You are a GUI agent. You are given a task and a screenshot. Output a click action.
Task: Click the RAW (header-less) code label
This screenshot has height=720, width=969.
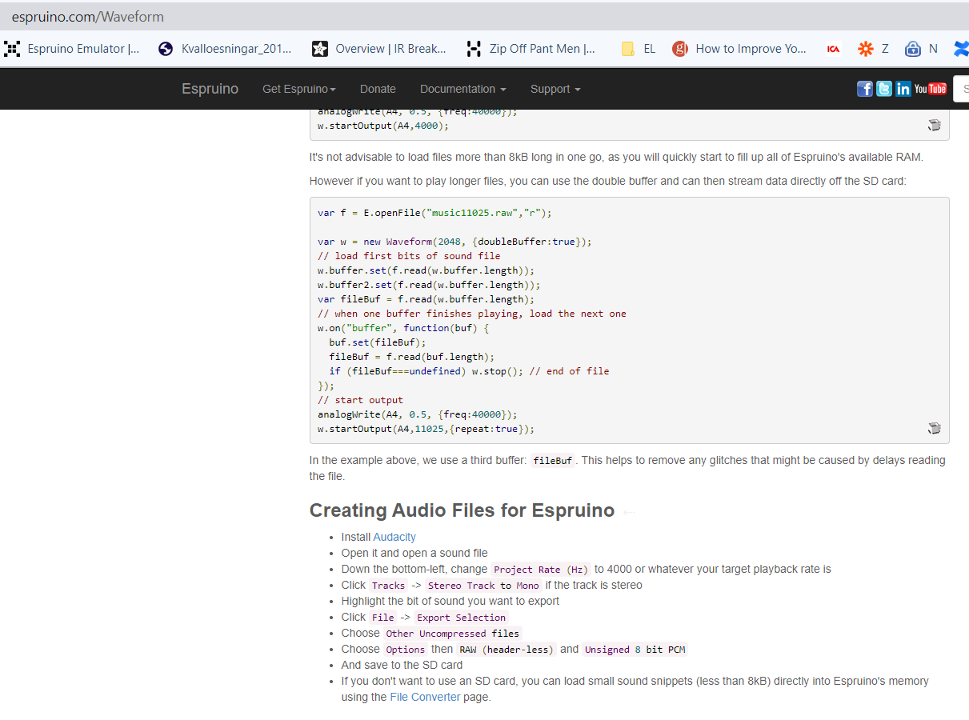[507, 650]
